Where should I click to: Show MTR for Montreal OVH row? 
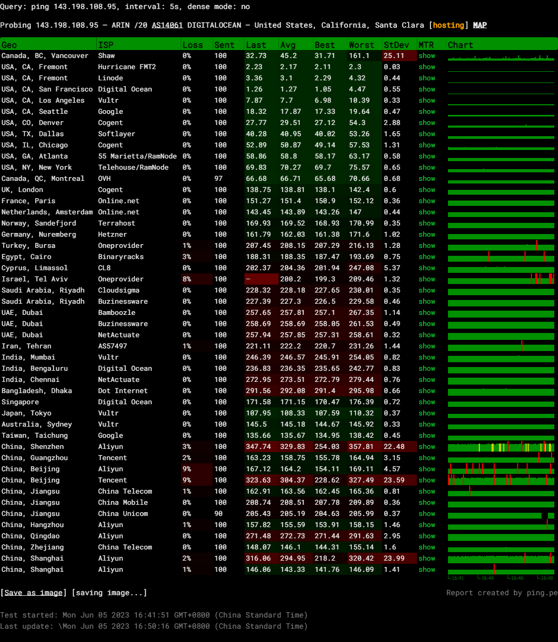point(427,178)
